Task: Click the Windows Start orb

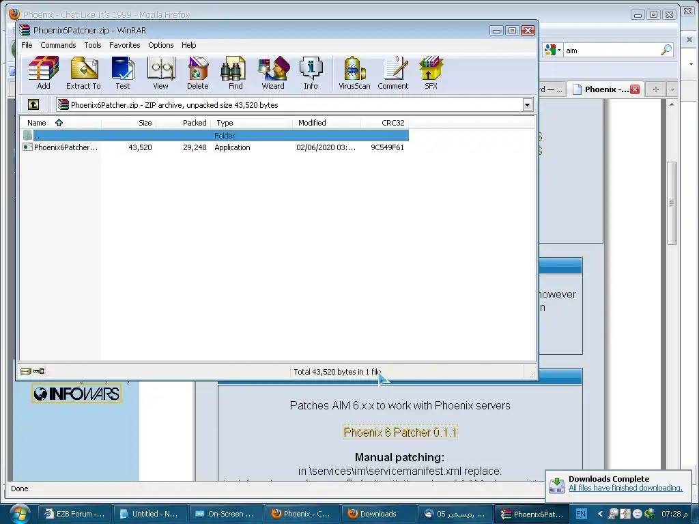Action: click(x=19, y=513)
